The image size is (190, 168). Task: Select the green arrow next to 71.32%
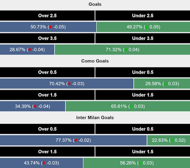pyautogui.click(x=126, y=50)
